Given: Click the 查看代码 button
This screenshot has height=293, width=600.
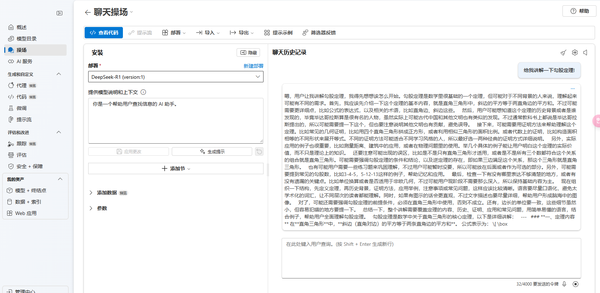Looking at the screenshot, I should click(x=104, y=33).
